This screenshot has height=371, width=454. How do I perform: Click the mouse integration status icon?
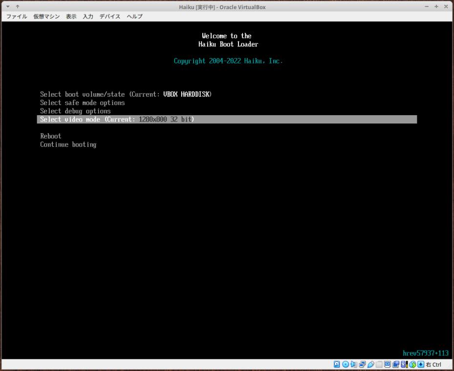412,364
